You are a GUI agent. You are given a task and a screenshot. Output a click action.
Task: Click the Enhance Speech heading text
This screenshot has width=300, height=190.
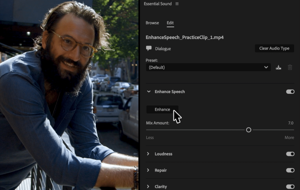(170, 92)
